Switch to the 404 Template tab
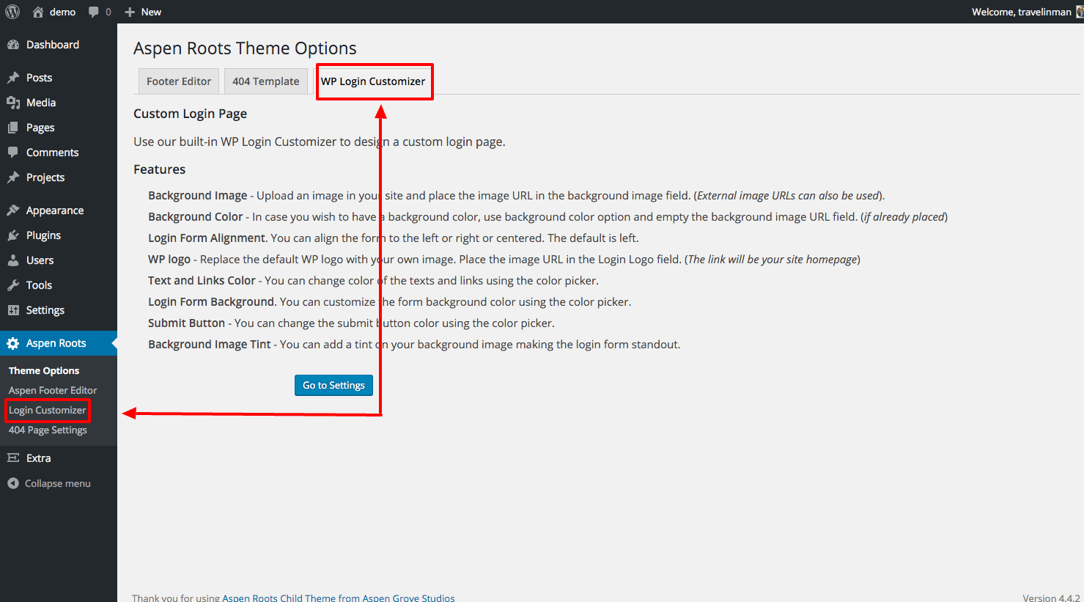The width and height of the screenshot is (1084, 602). pos(266,81)
